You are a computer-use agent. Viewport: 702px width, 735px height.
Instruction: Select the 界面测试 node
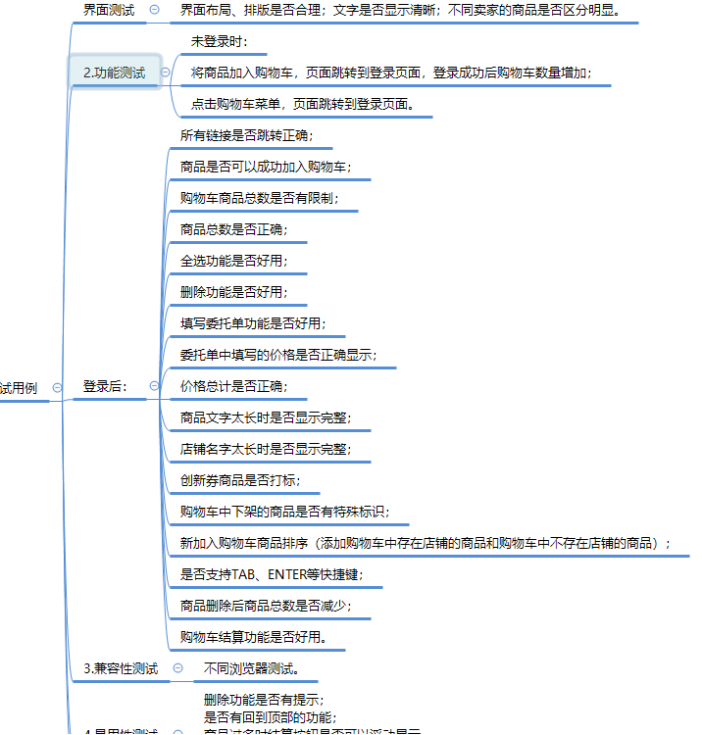[109, 10]
